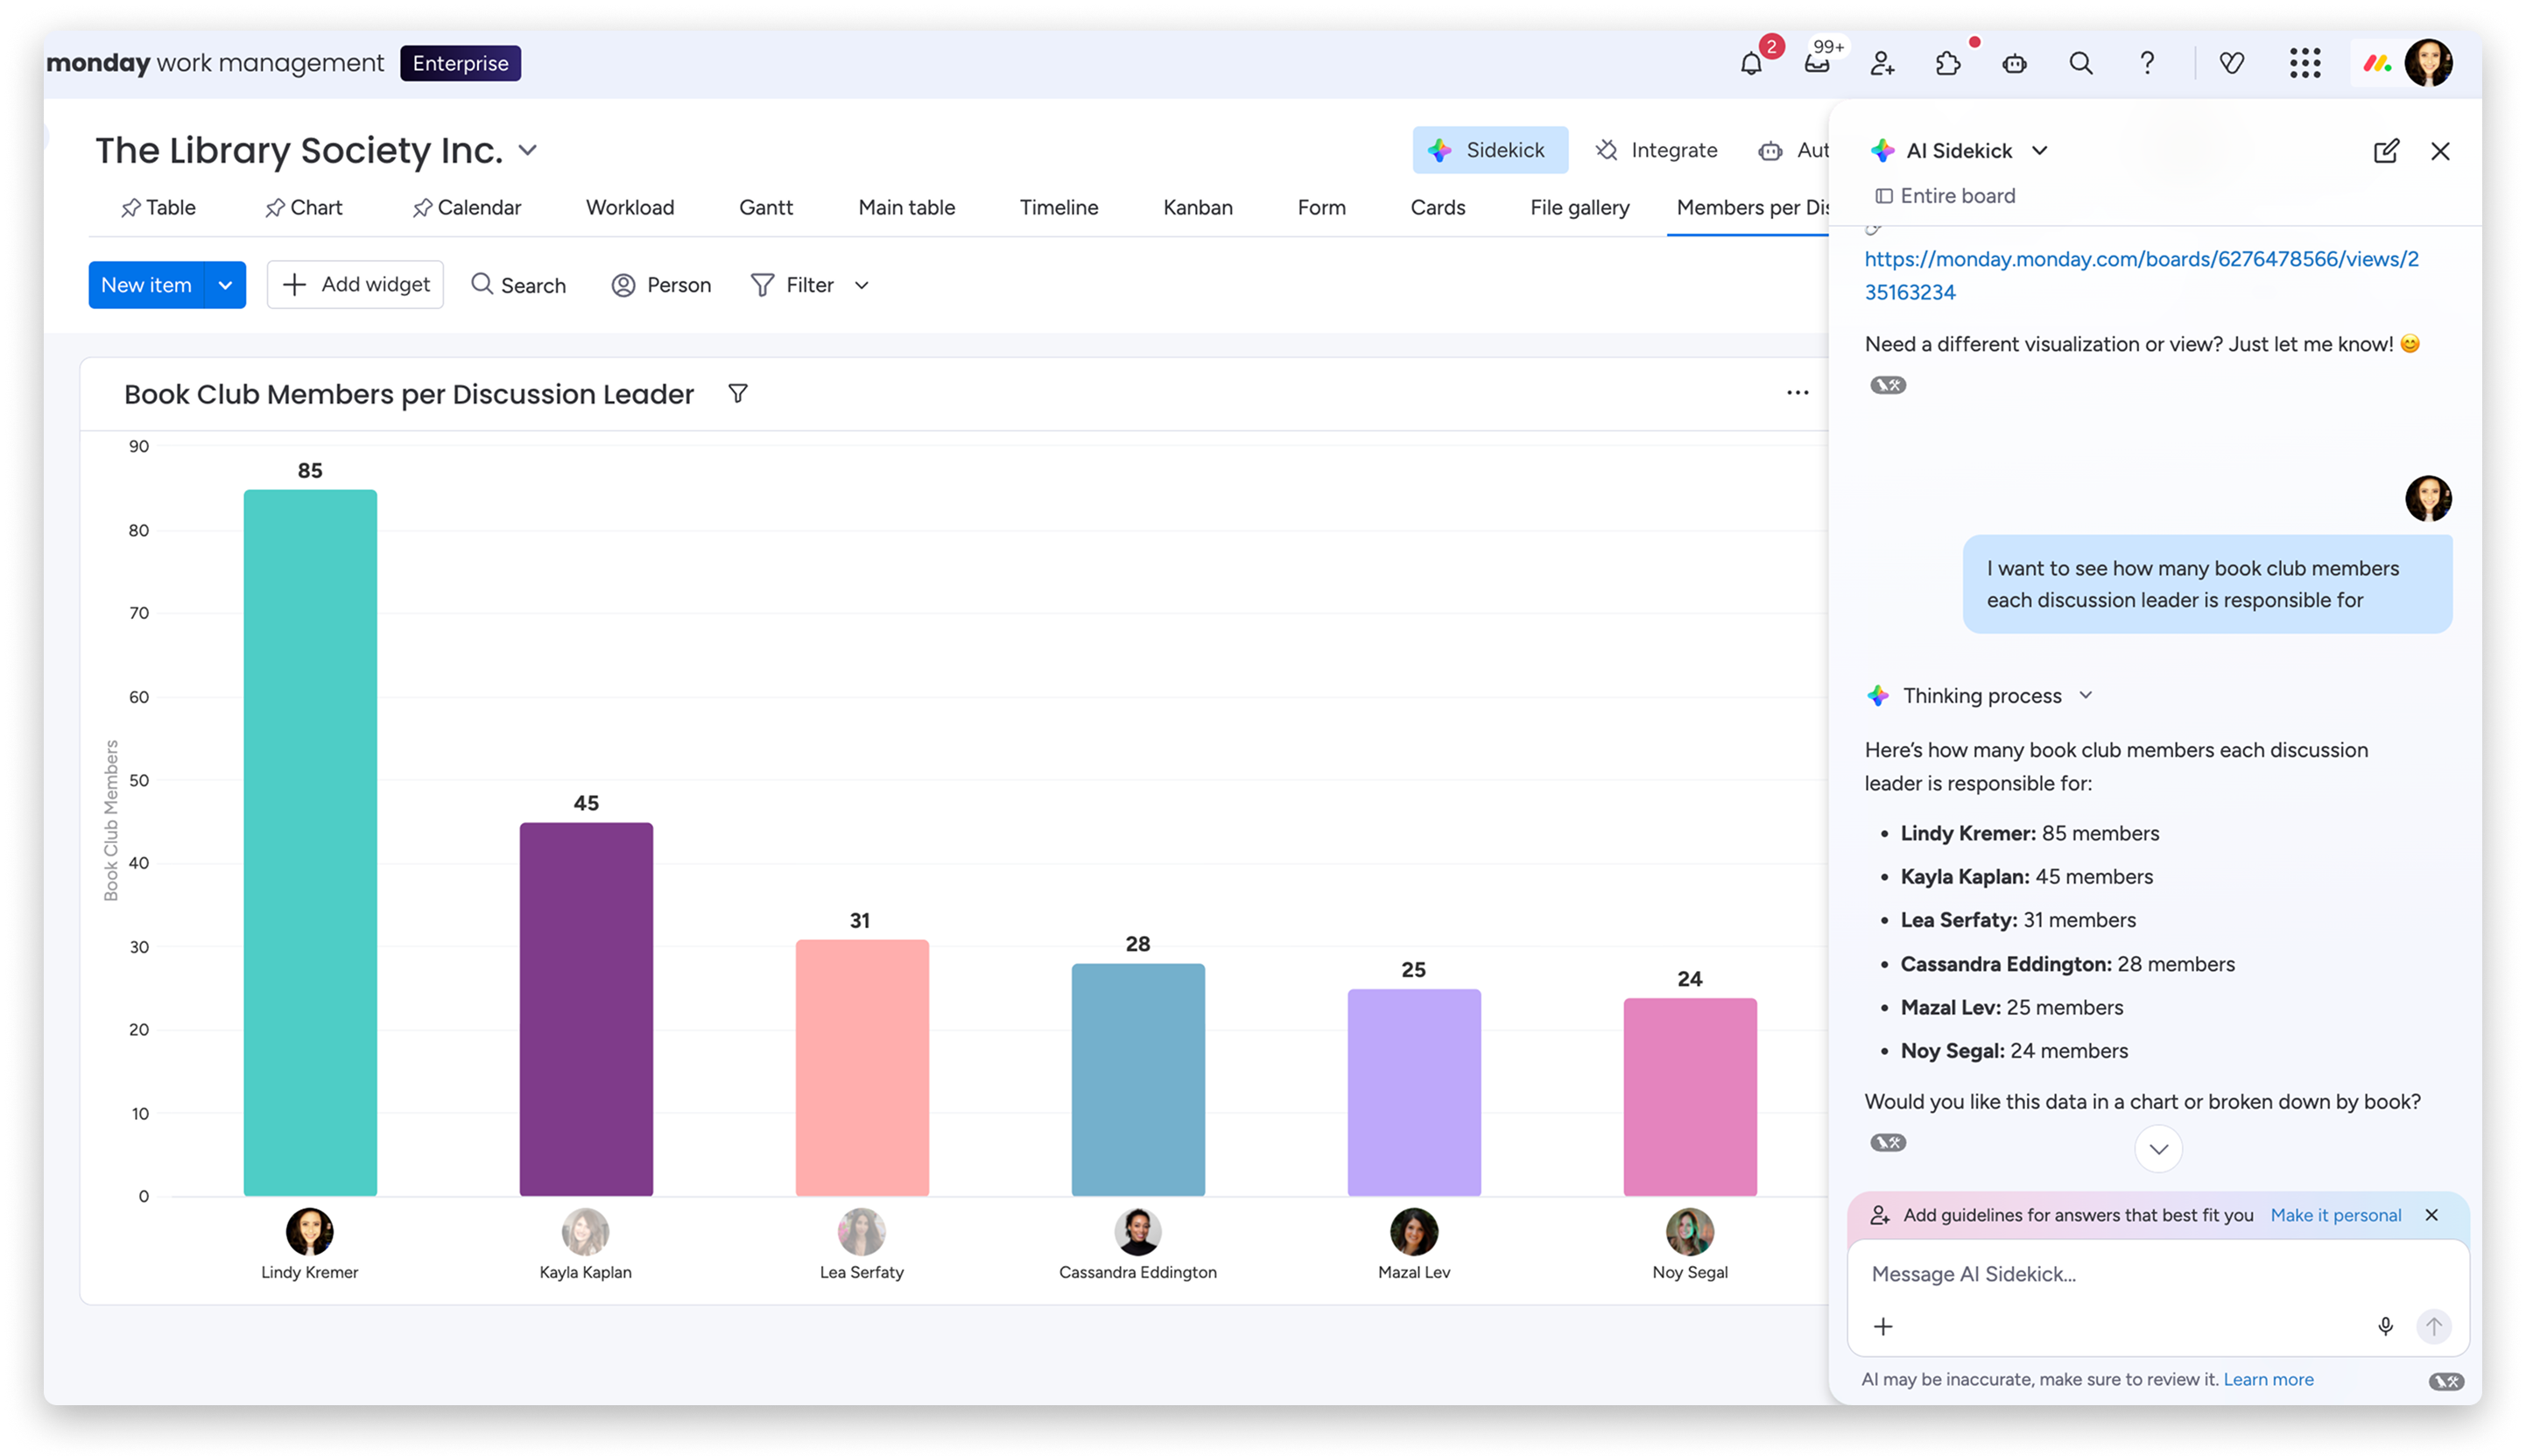
Task: Open the apps puzzle-piece icon
Action: coord(1948,64)
